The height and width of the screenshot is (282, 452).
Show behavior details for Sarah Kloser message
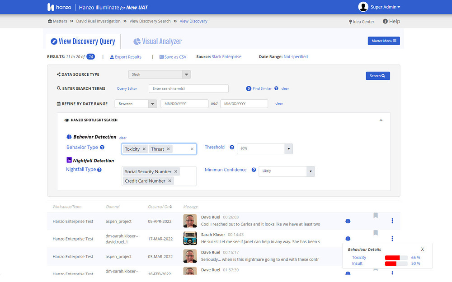point(348,239)
